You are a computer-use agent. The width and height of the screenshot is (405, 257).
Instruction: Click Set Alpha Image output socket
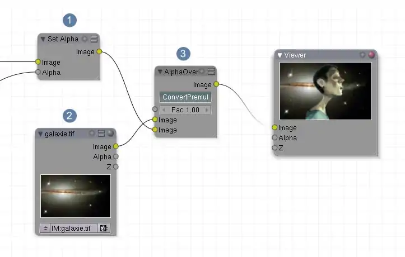tap(99, 51)
